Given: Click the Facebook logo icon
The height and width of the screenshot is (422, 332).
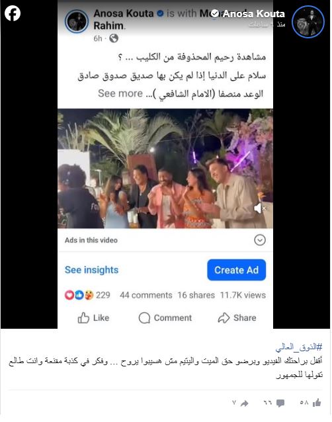Looking at the screenshot, I should click(13, 13).
